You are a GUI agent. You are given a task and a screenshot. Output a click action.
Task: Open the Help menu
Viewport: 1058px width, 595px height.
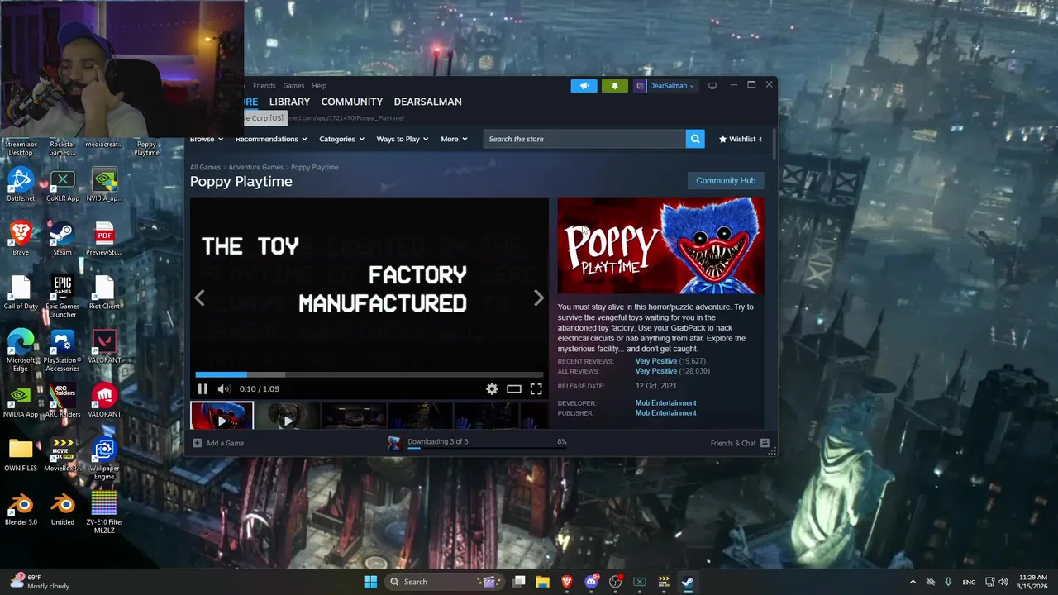[319, 86]
